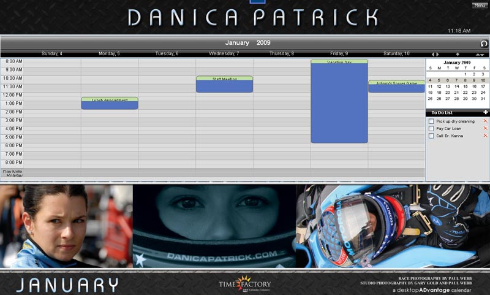This screenshot has height=295, width=490.
Task: Click the 11:18 AM clock display
Action: [x=459, y=31]
